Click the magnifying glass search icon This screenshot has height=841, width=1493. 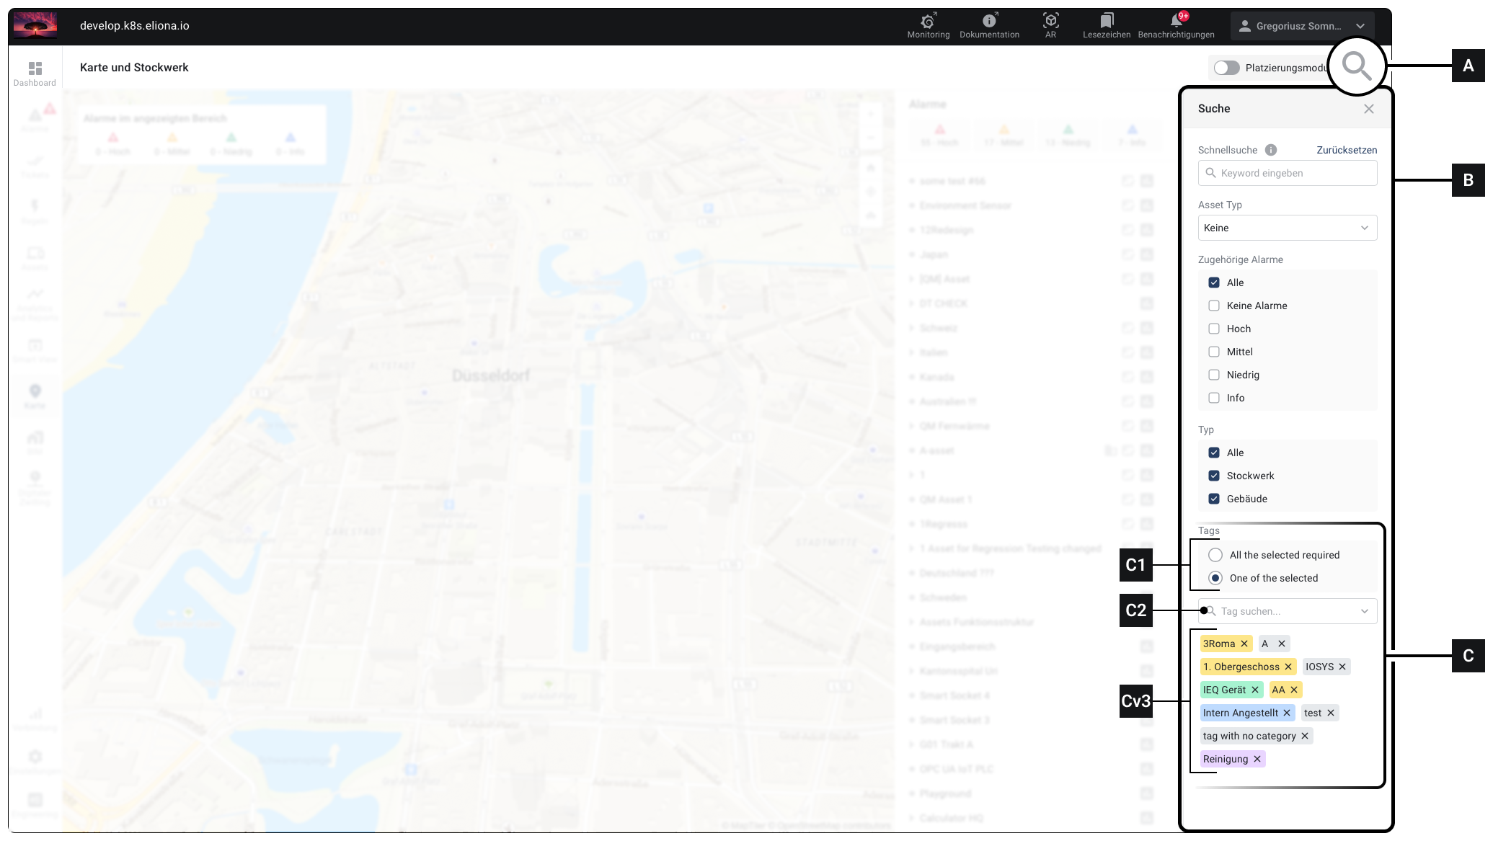[x=1356, y=66]
